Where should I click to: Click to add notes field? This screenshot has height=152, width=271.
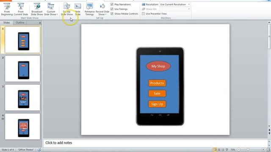(155, 143)
